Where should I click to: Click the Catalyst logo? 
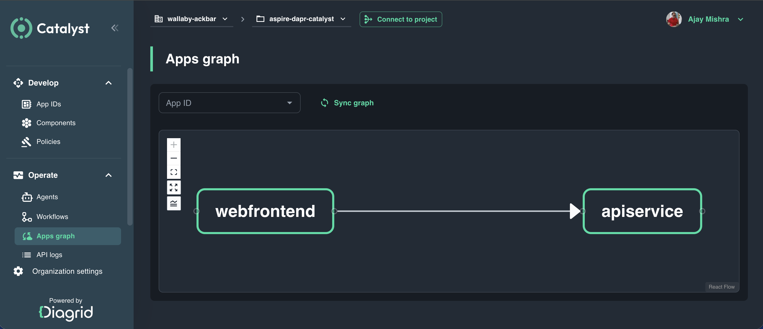[x=50, y=28]
